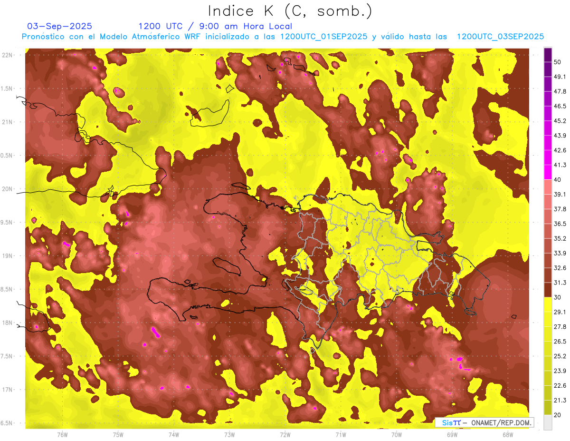Select the light gray swatch below legend value 20
This screenshot has width=570, height=441.
pyautogui.click(x=548, y=422)
